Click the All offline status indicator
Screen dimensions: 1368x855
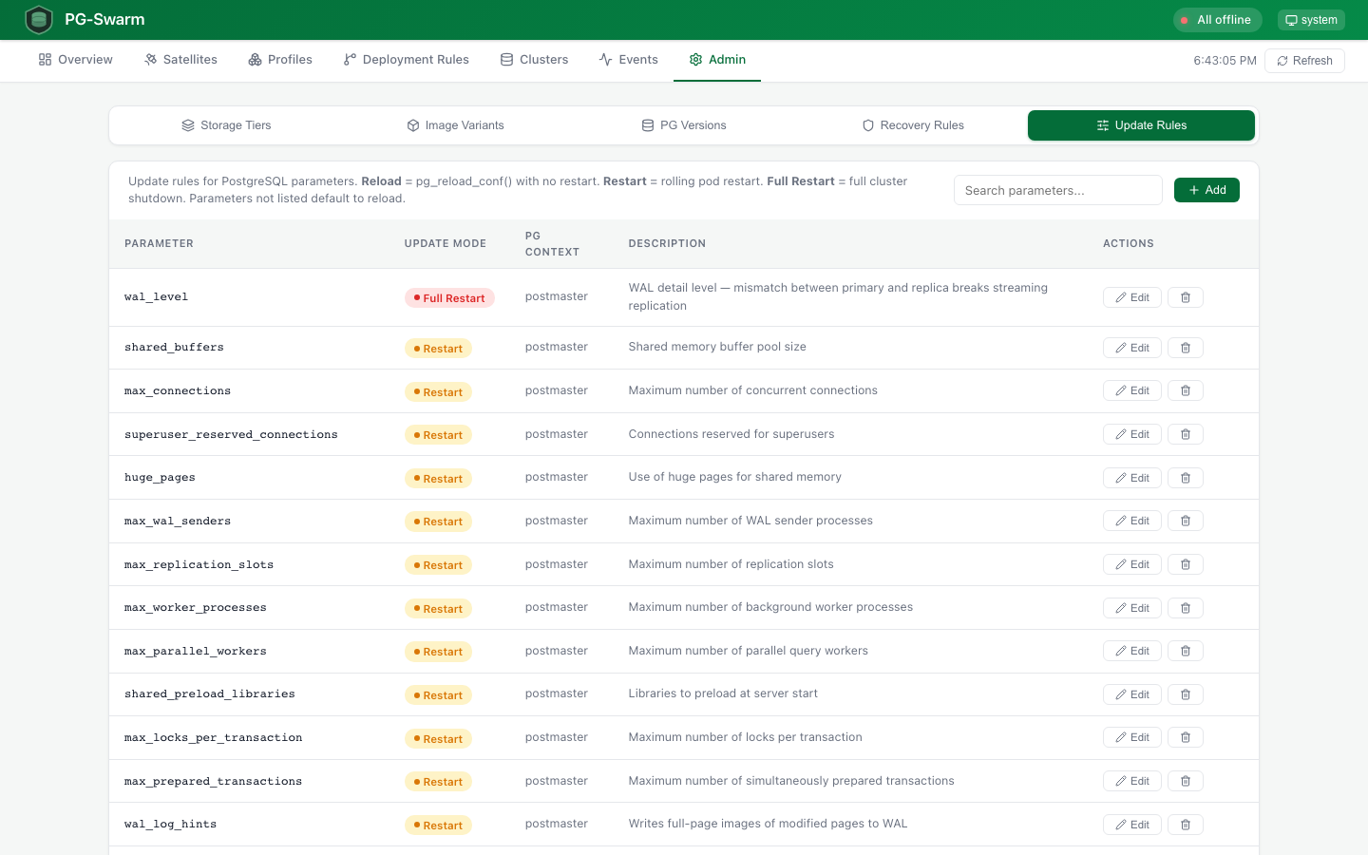pos(1217,20)
